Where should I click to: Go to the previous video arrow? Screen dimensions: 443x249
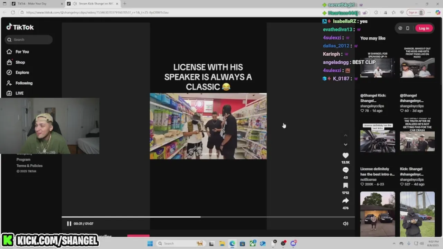345,136
